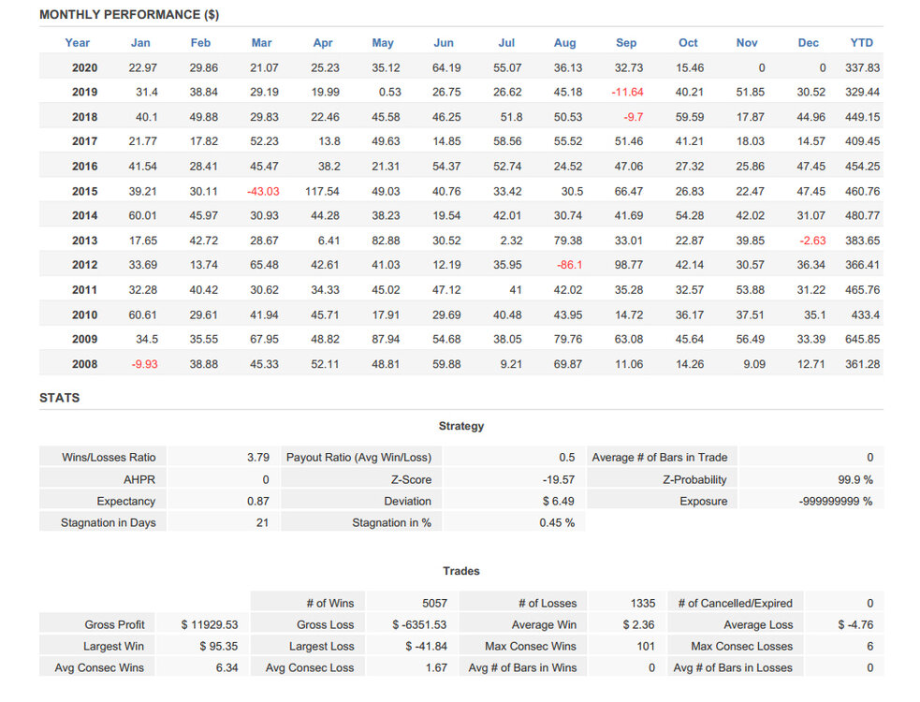Click the Year column header
920x702 pixels.
coord(77,43)
